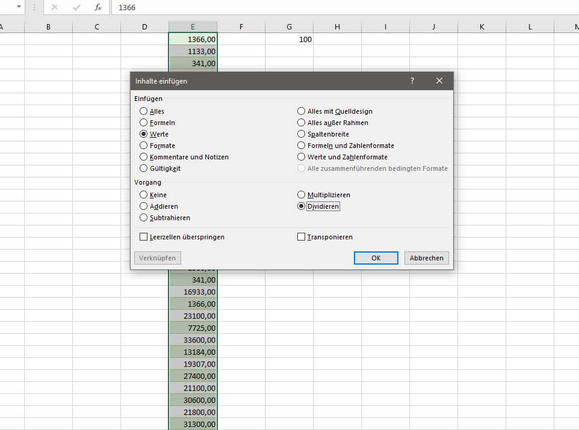Viewport: 579px width, 430px height.
Task: Click cell with value 21800,00
Action: click(193, 413)
